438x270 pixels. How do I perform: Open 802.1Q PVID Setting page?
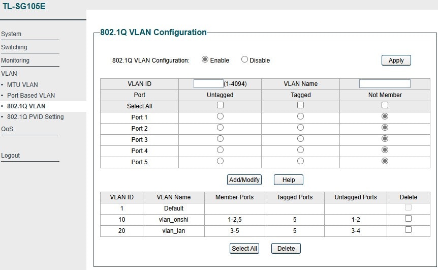pos(36,117)
